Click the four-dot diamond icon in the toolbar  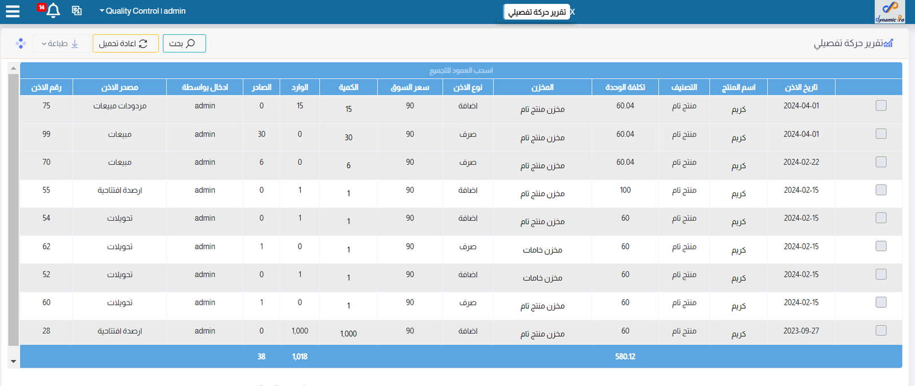[x=21, y=43]
